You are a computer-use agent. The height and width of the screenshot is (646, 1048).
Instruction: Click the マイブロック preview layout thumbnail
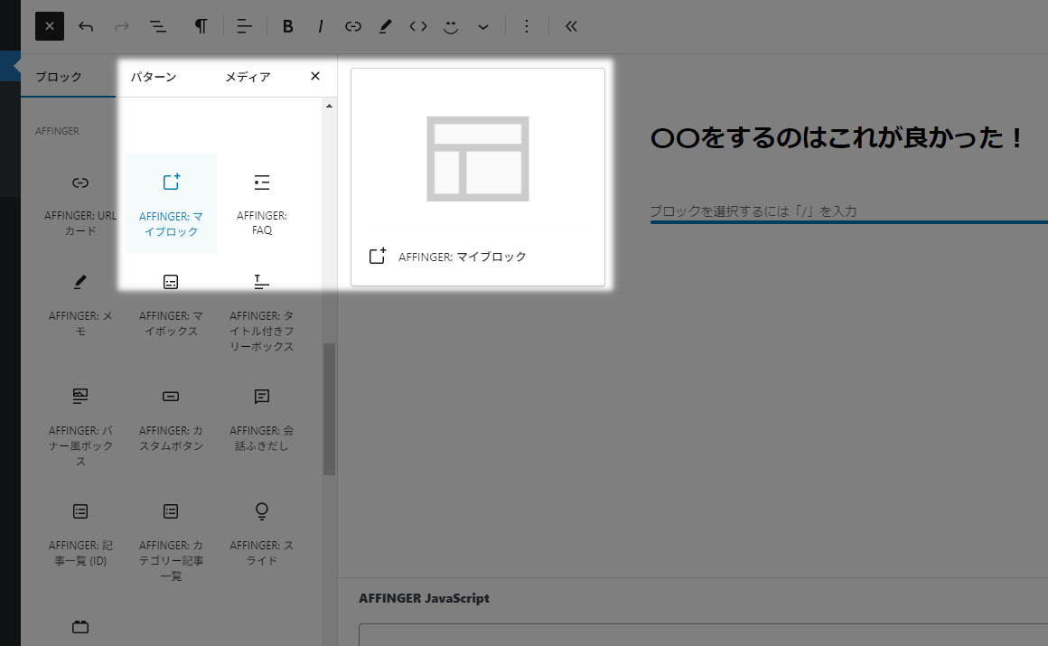point(478,158)
